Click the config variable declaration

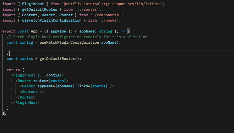(26, 43)
